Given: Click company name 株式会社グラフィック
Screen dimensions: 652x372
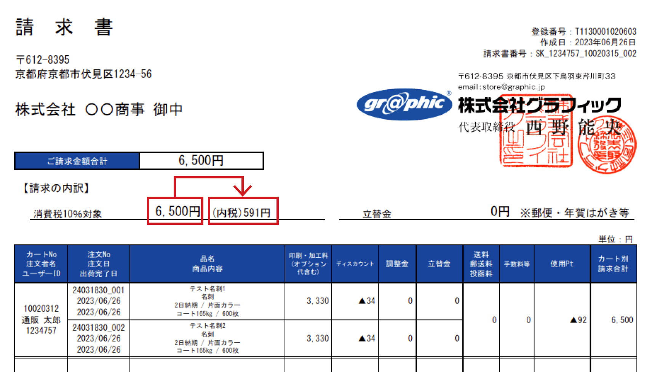Looking at the screenshot, I should 539,105.
